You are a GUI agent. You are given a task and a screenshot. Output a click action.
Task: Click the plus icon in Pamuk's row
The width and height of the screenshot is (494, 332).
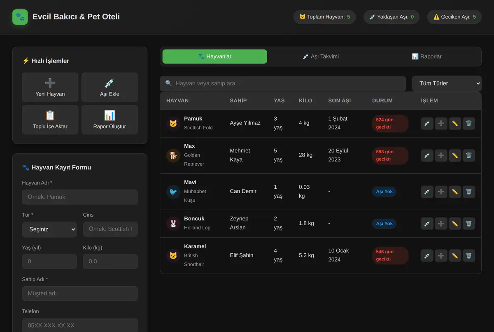[441, 123]
